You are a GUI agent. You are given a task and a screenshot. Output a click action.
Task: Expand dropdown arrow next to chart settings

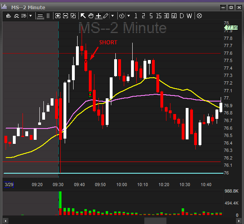tap(31, 16)
